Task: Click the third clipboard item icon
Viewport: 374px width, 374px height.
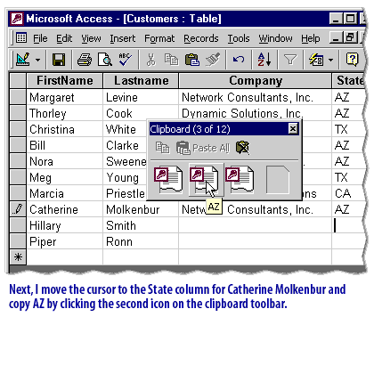Action: [240, 180]
